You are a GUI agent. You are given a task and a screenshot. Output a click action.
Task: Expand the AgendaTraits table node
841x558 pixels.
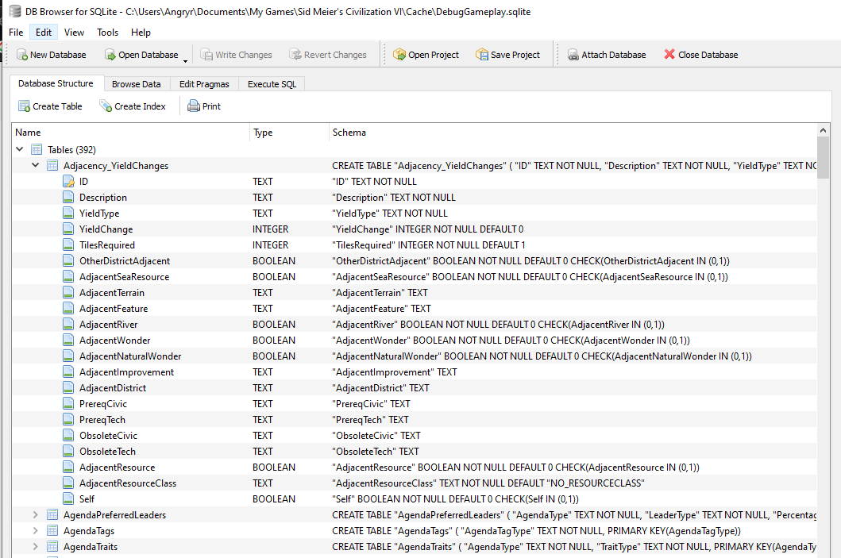35,547
